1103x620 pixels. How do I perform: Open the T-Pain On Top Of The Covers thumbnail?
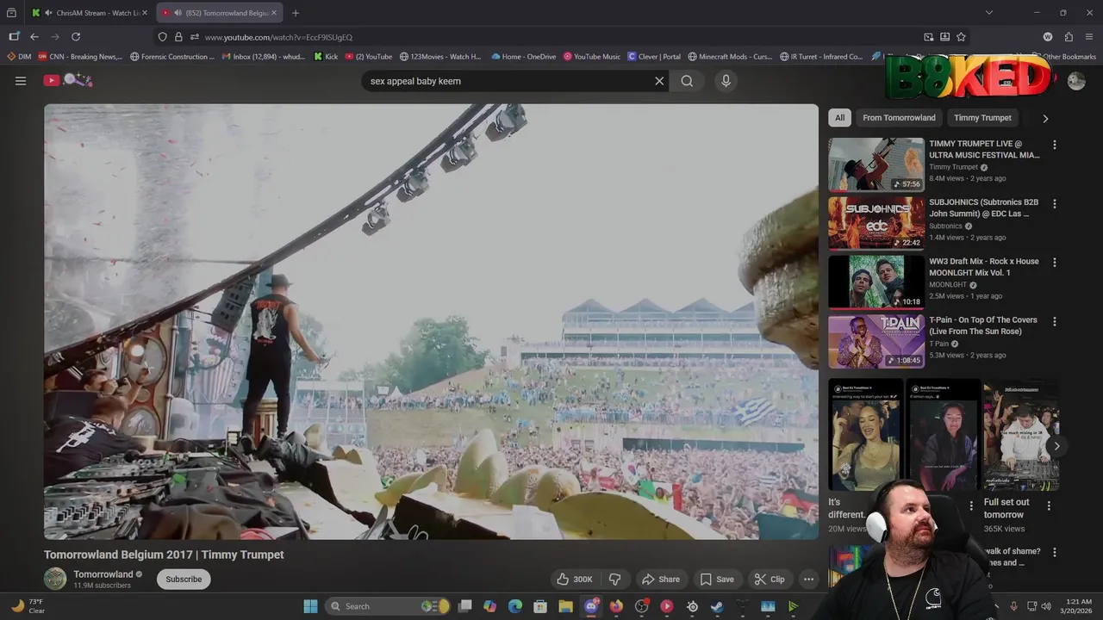(x=876, y=341)
